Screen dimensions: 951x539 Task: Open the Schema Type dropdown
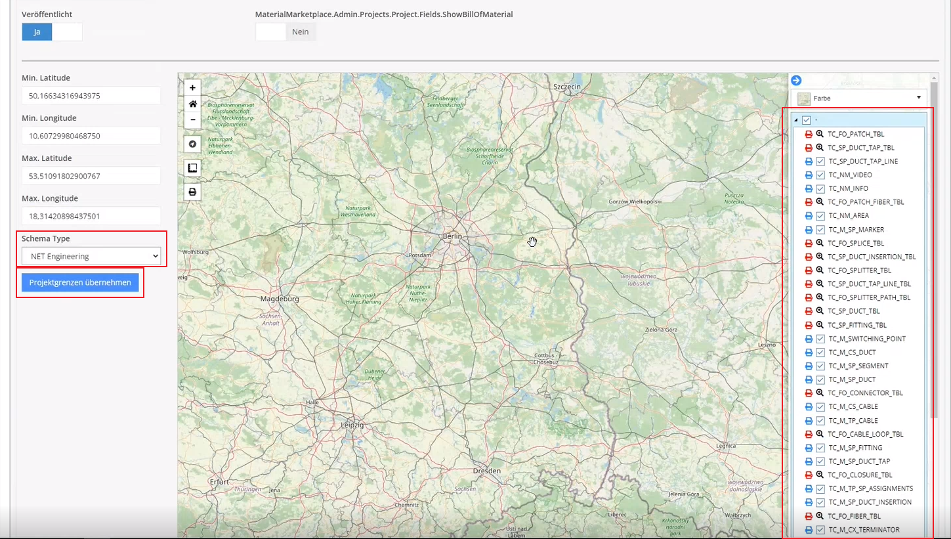tap(91, 256)
